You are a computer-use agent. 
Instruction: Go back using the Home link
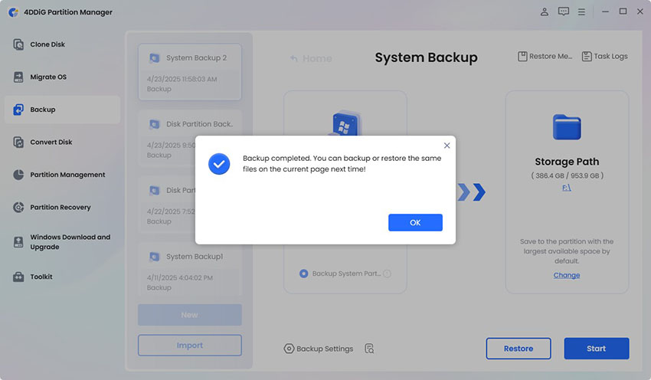tap(311, 58)
